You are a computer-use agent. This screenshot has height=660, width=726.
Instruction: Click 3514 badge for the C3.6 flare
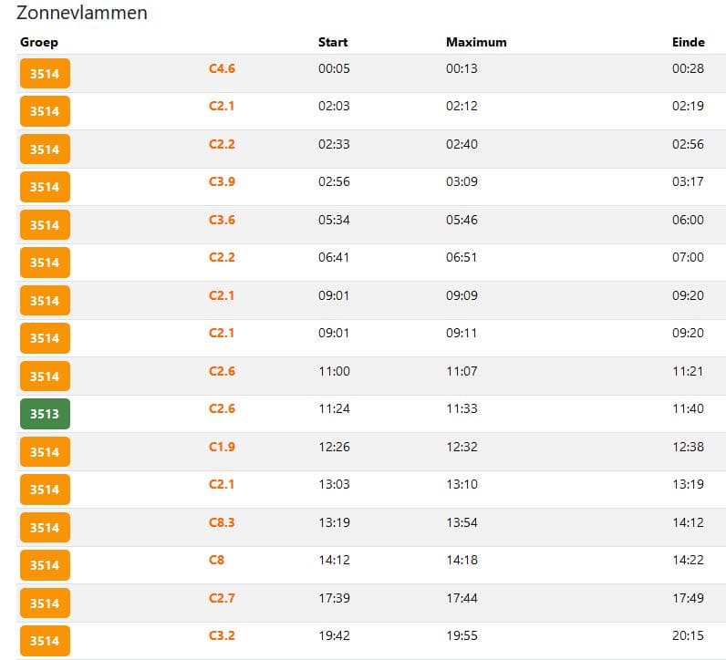45,225
